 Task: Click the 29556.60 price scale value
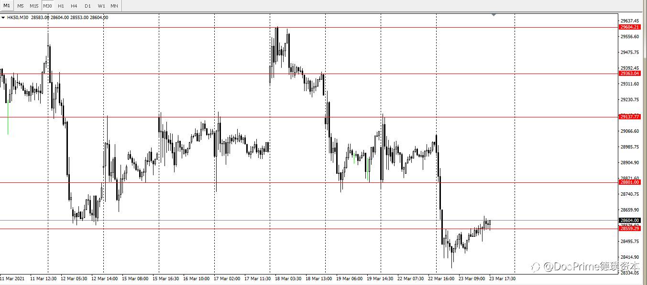point(630,37)
